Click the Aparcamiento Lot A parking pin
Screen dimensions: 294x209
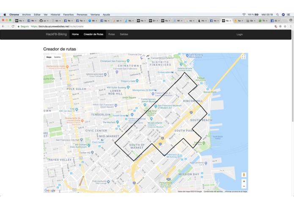tap(206, 163)
